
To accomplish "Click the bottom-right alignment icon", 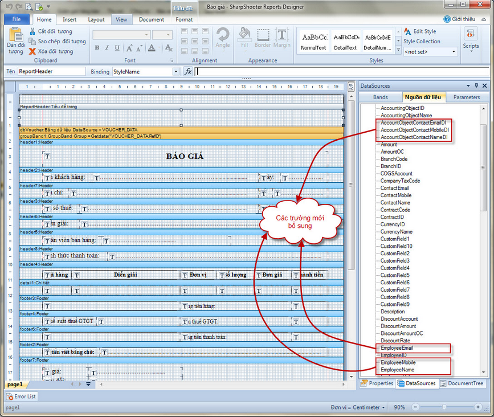I will click(x=206, y=51).
